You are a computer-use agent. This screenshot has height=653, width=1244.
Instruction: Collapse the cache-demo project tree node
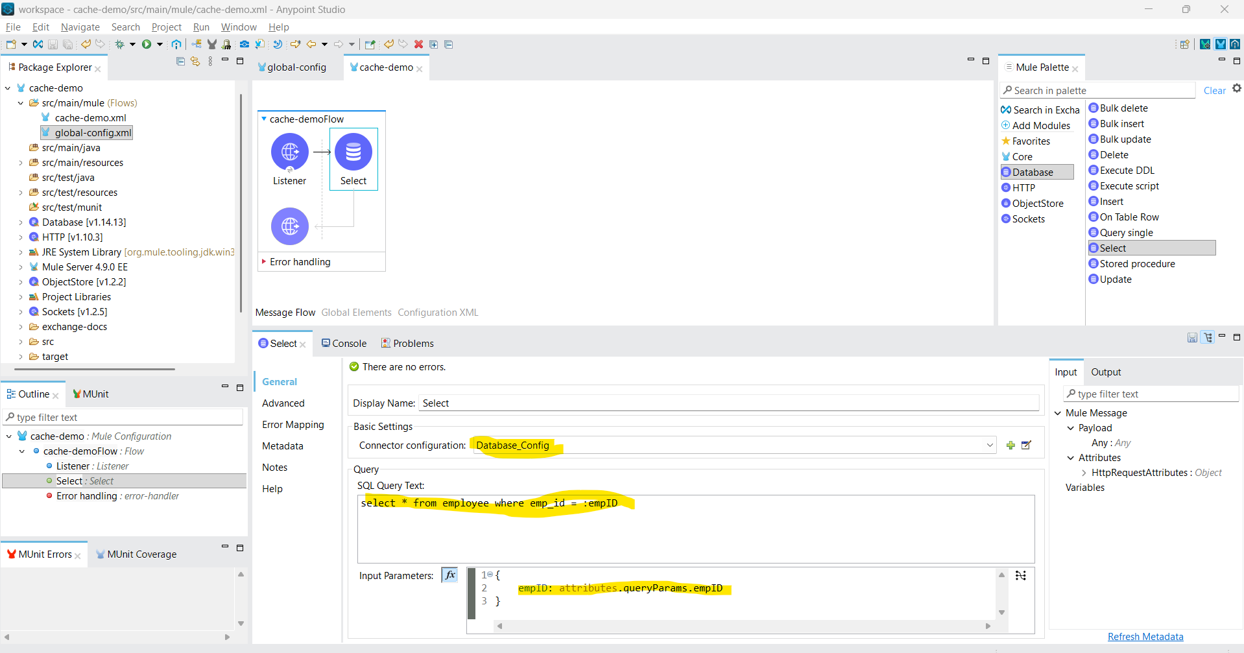click(8, 88)
